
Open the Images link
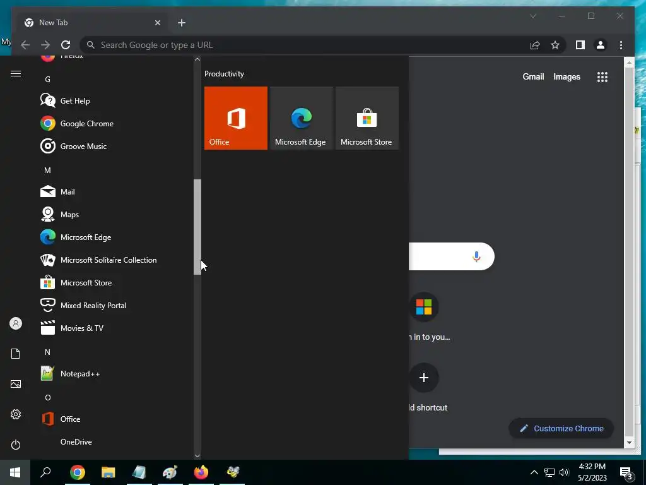coord(567,76)
